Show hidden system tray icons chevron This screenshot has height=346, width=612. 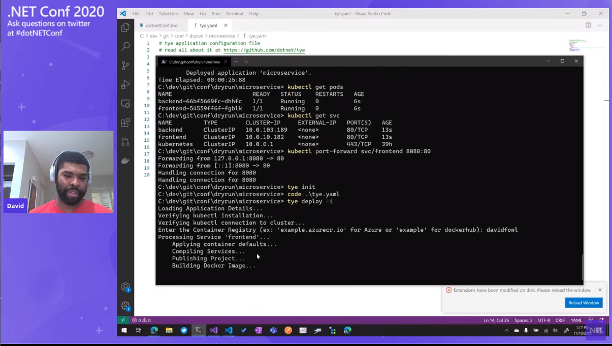coord(506,330)
